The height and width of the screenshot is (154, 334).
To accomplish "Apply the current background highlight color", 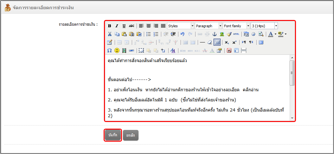I will [x=281, y=34].
